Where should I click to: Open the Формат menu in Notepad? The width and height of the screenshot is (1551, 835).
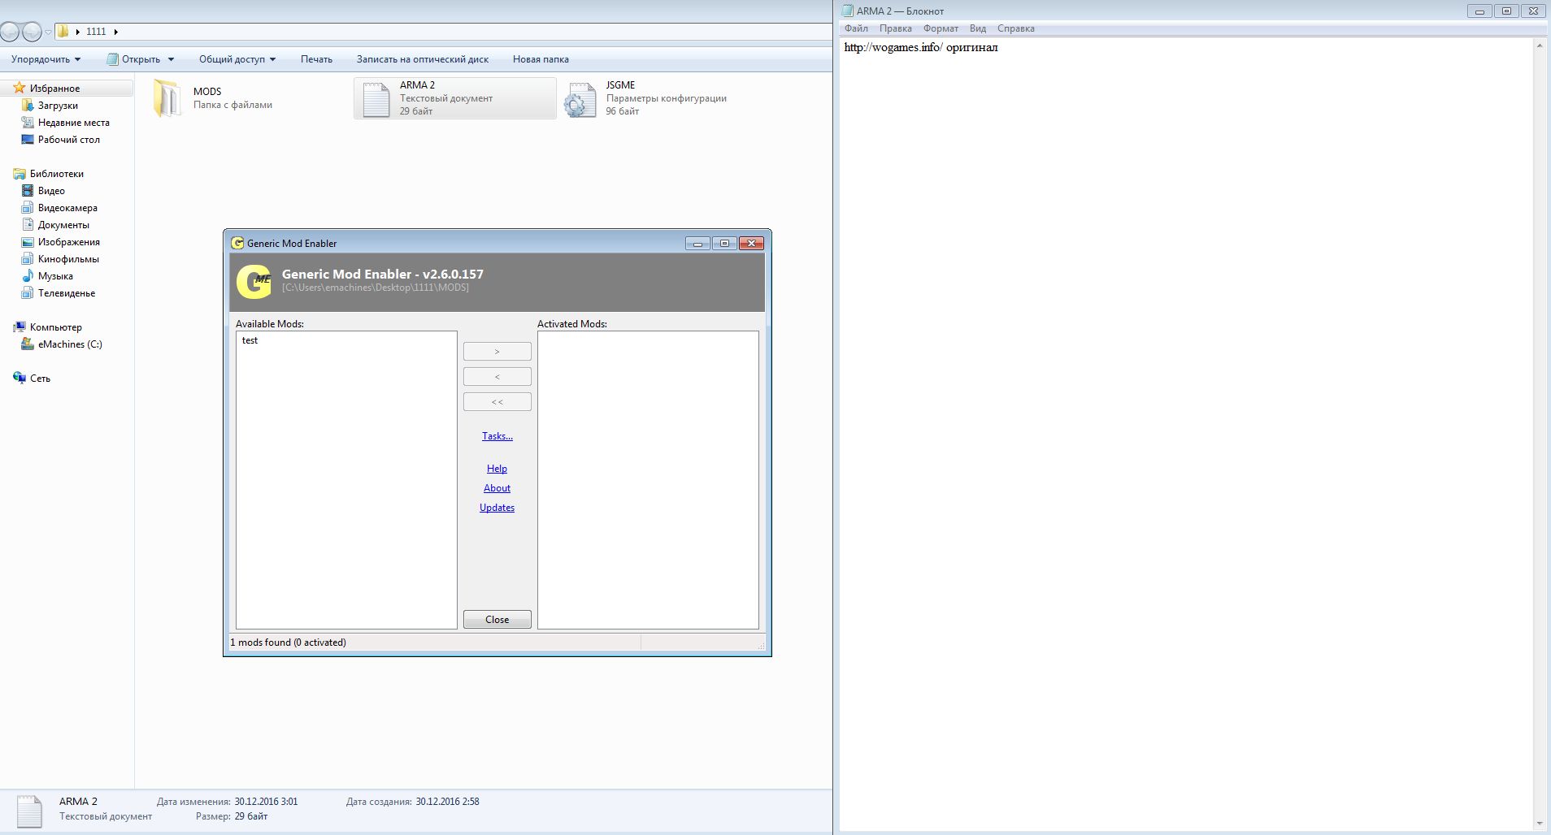tap(941, 28)
